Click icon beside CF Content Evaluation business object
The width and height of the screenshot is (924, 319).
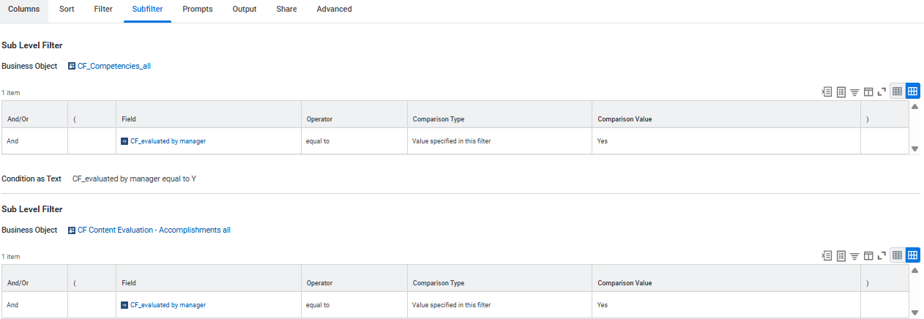click(71, 230)
